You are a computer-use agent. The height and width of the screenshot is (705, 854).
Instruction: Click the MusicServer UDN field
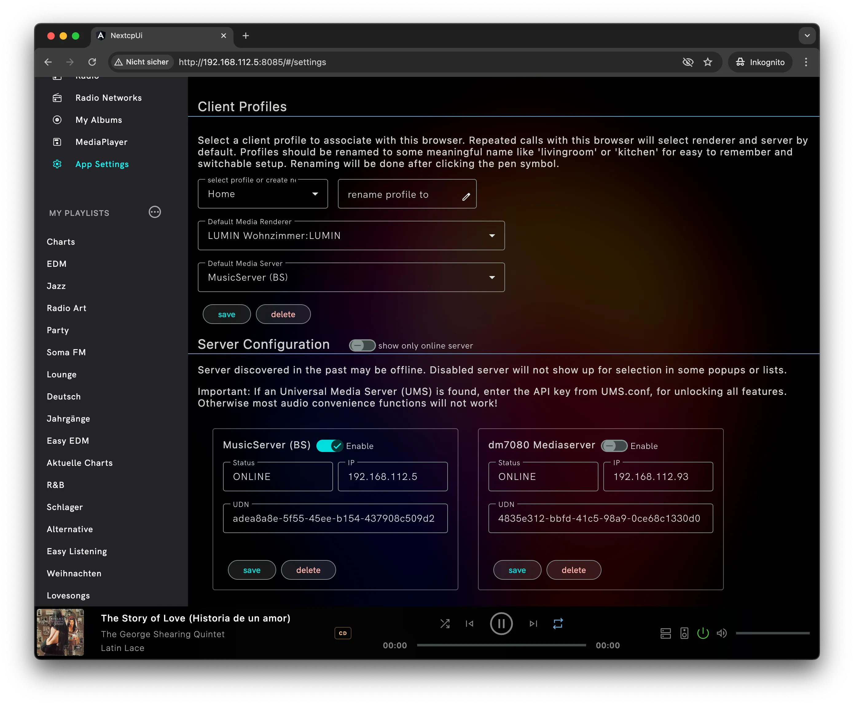[x=335, y=519]
